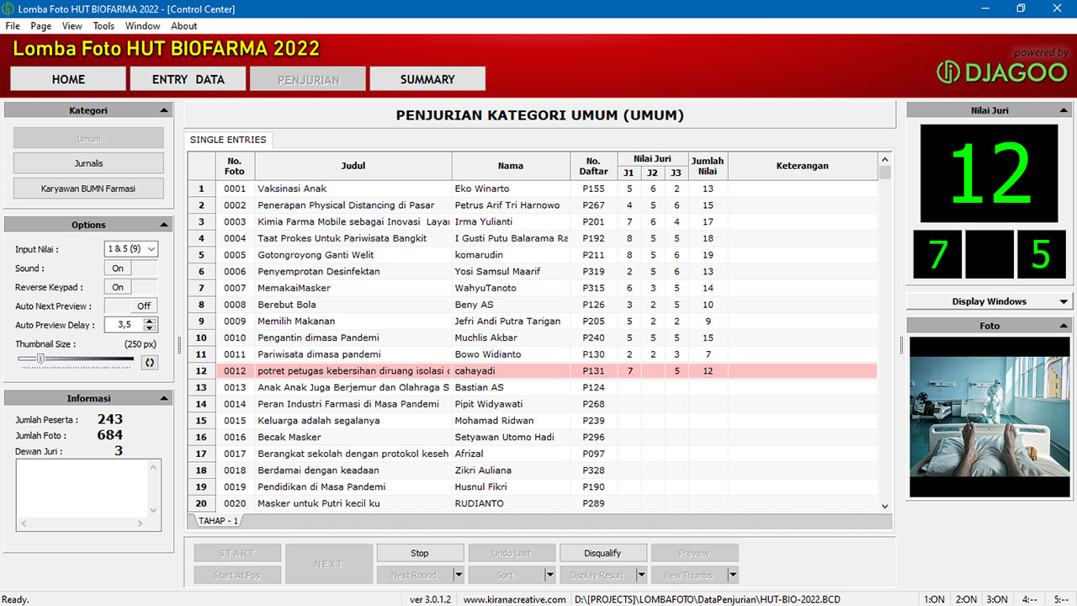The image size is (1077, 606).
Task: Click the thumbnail size reset icon
Action: pos(150,362)
